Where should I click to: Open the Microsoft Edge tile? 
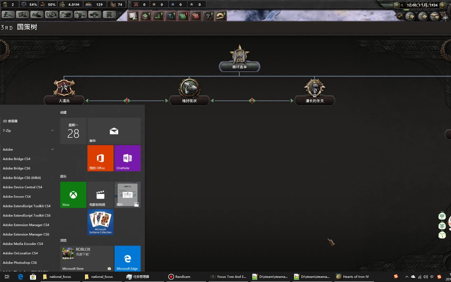[128, 258]
